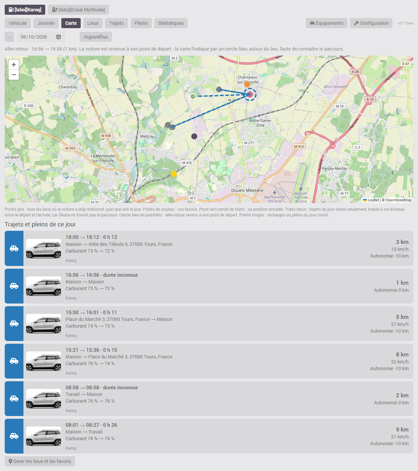
Task: Open the Leaflet attribution link
Action: tap(371, 200)
